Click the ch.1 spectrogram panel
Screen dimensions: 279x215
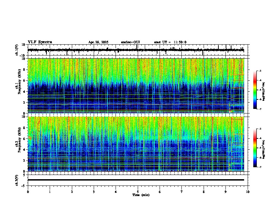136,86
